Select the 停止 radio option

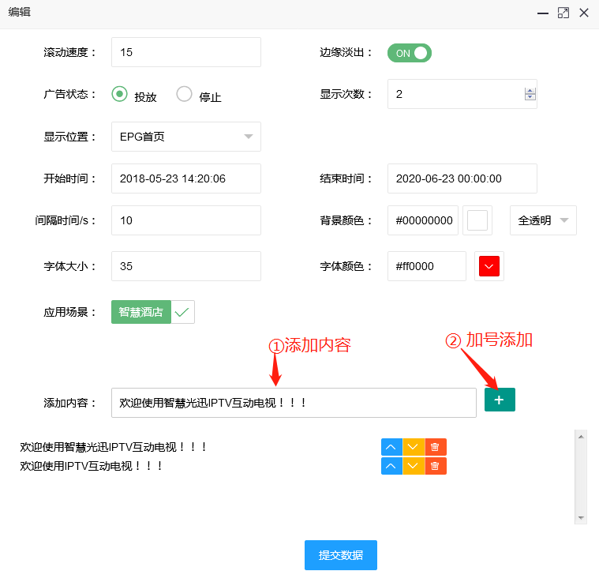click(184, 94)
